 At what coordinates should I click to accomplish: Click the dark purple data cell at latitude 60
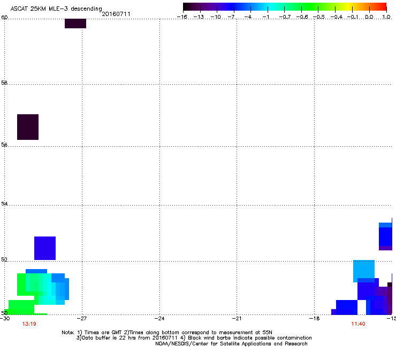(75, 23)
